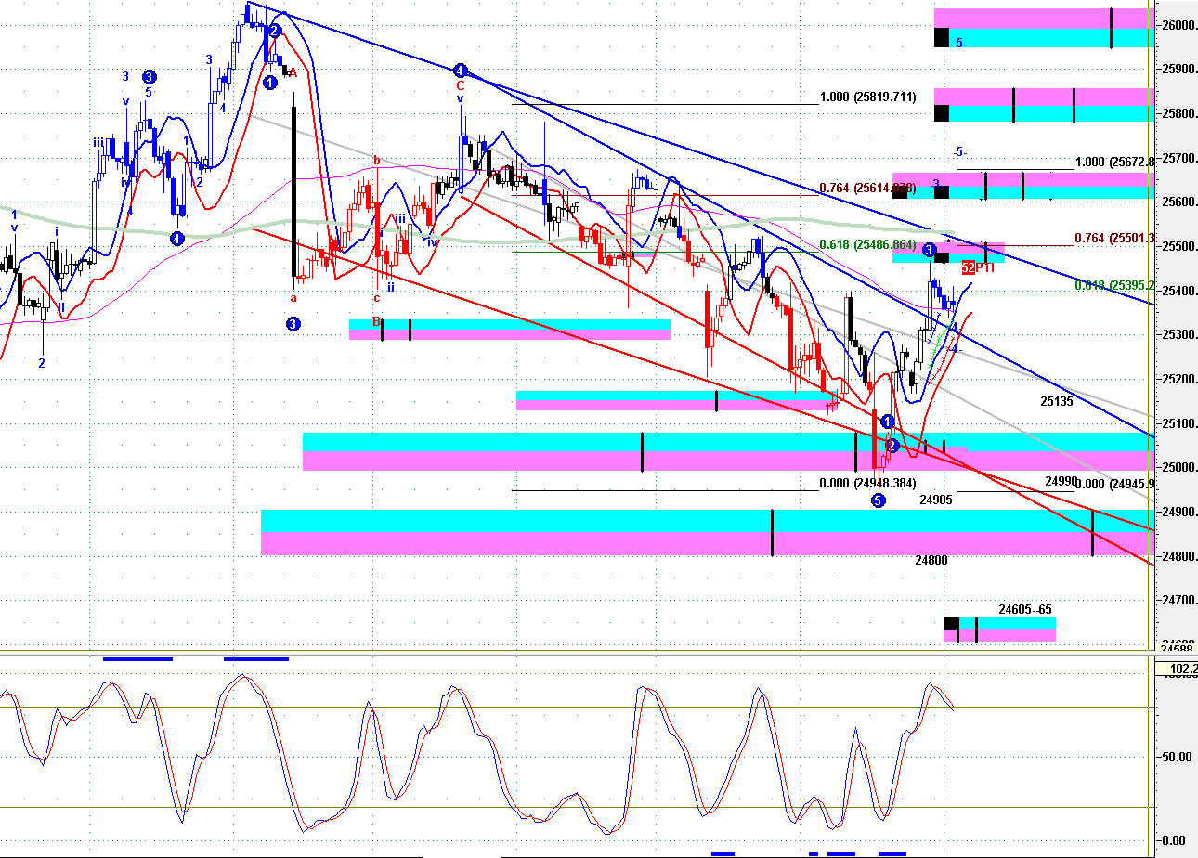The image size is (1198, 858).
Task: Select the 26000 price axis label
Action: tap(1178, 26)
